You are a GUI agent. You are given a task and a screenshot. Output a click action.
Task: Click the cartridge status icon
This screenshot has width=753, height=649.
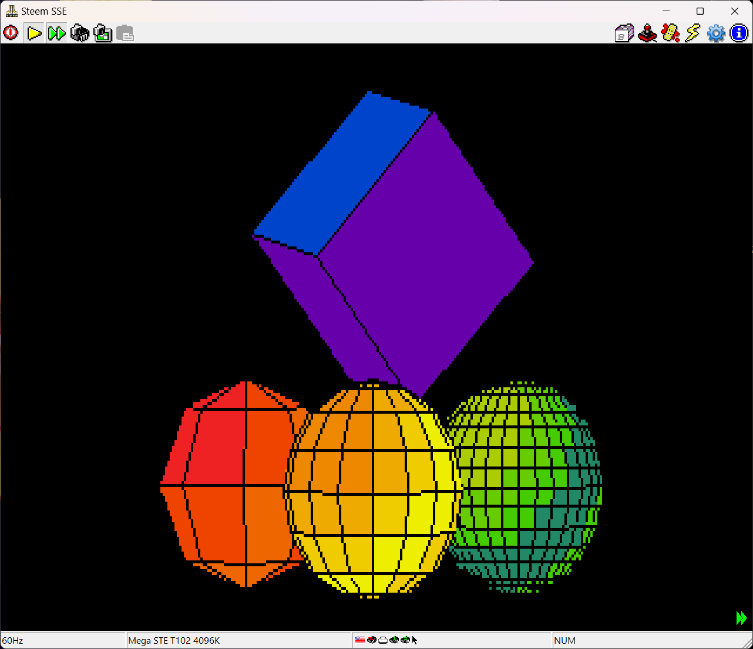382,640
